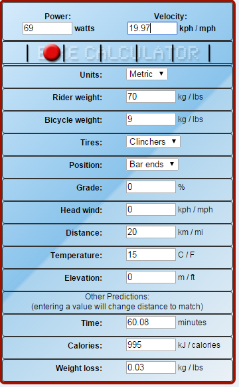Click the Temperature field showing 15

pos(151,255)
